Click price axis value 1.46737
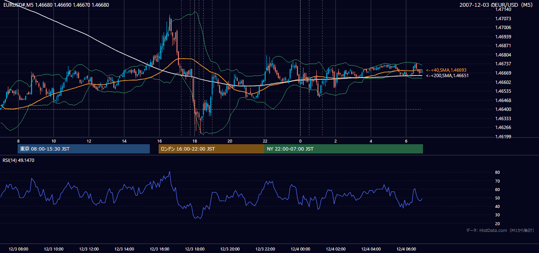The image size is (539, 253). coord(503,64)
